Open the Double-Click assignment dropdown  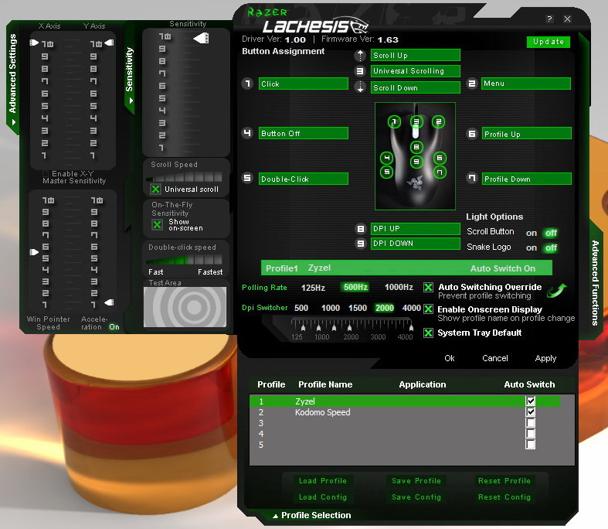tap(303, 179)
